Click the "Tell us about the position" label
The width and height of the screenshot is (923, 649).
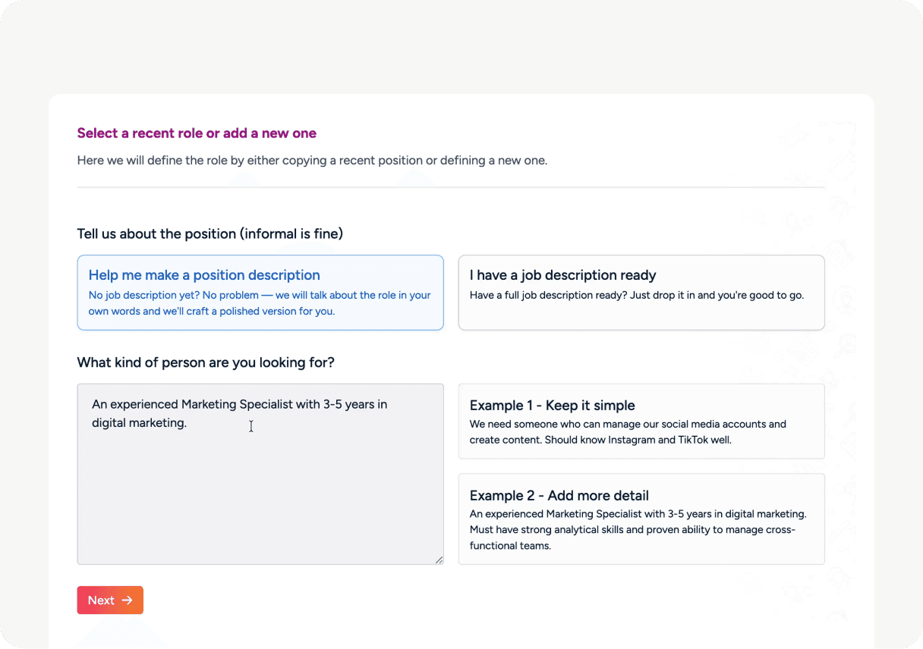click(x=209, y=234)
